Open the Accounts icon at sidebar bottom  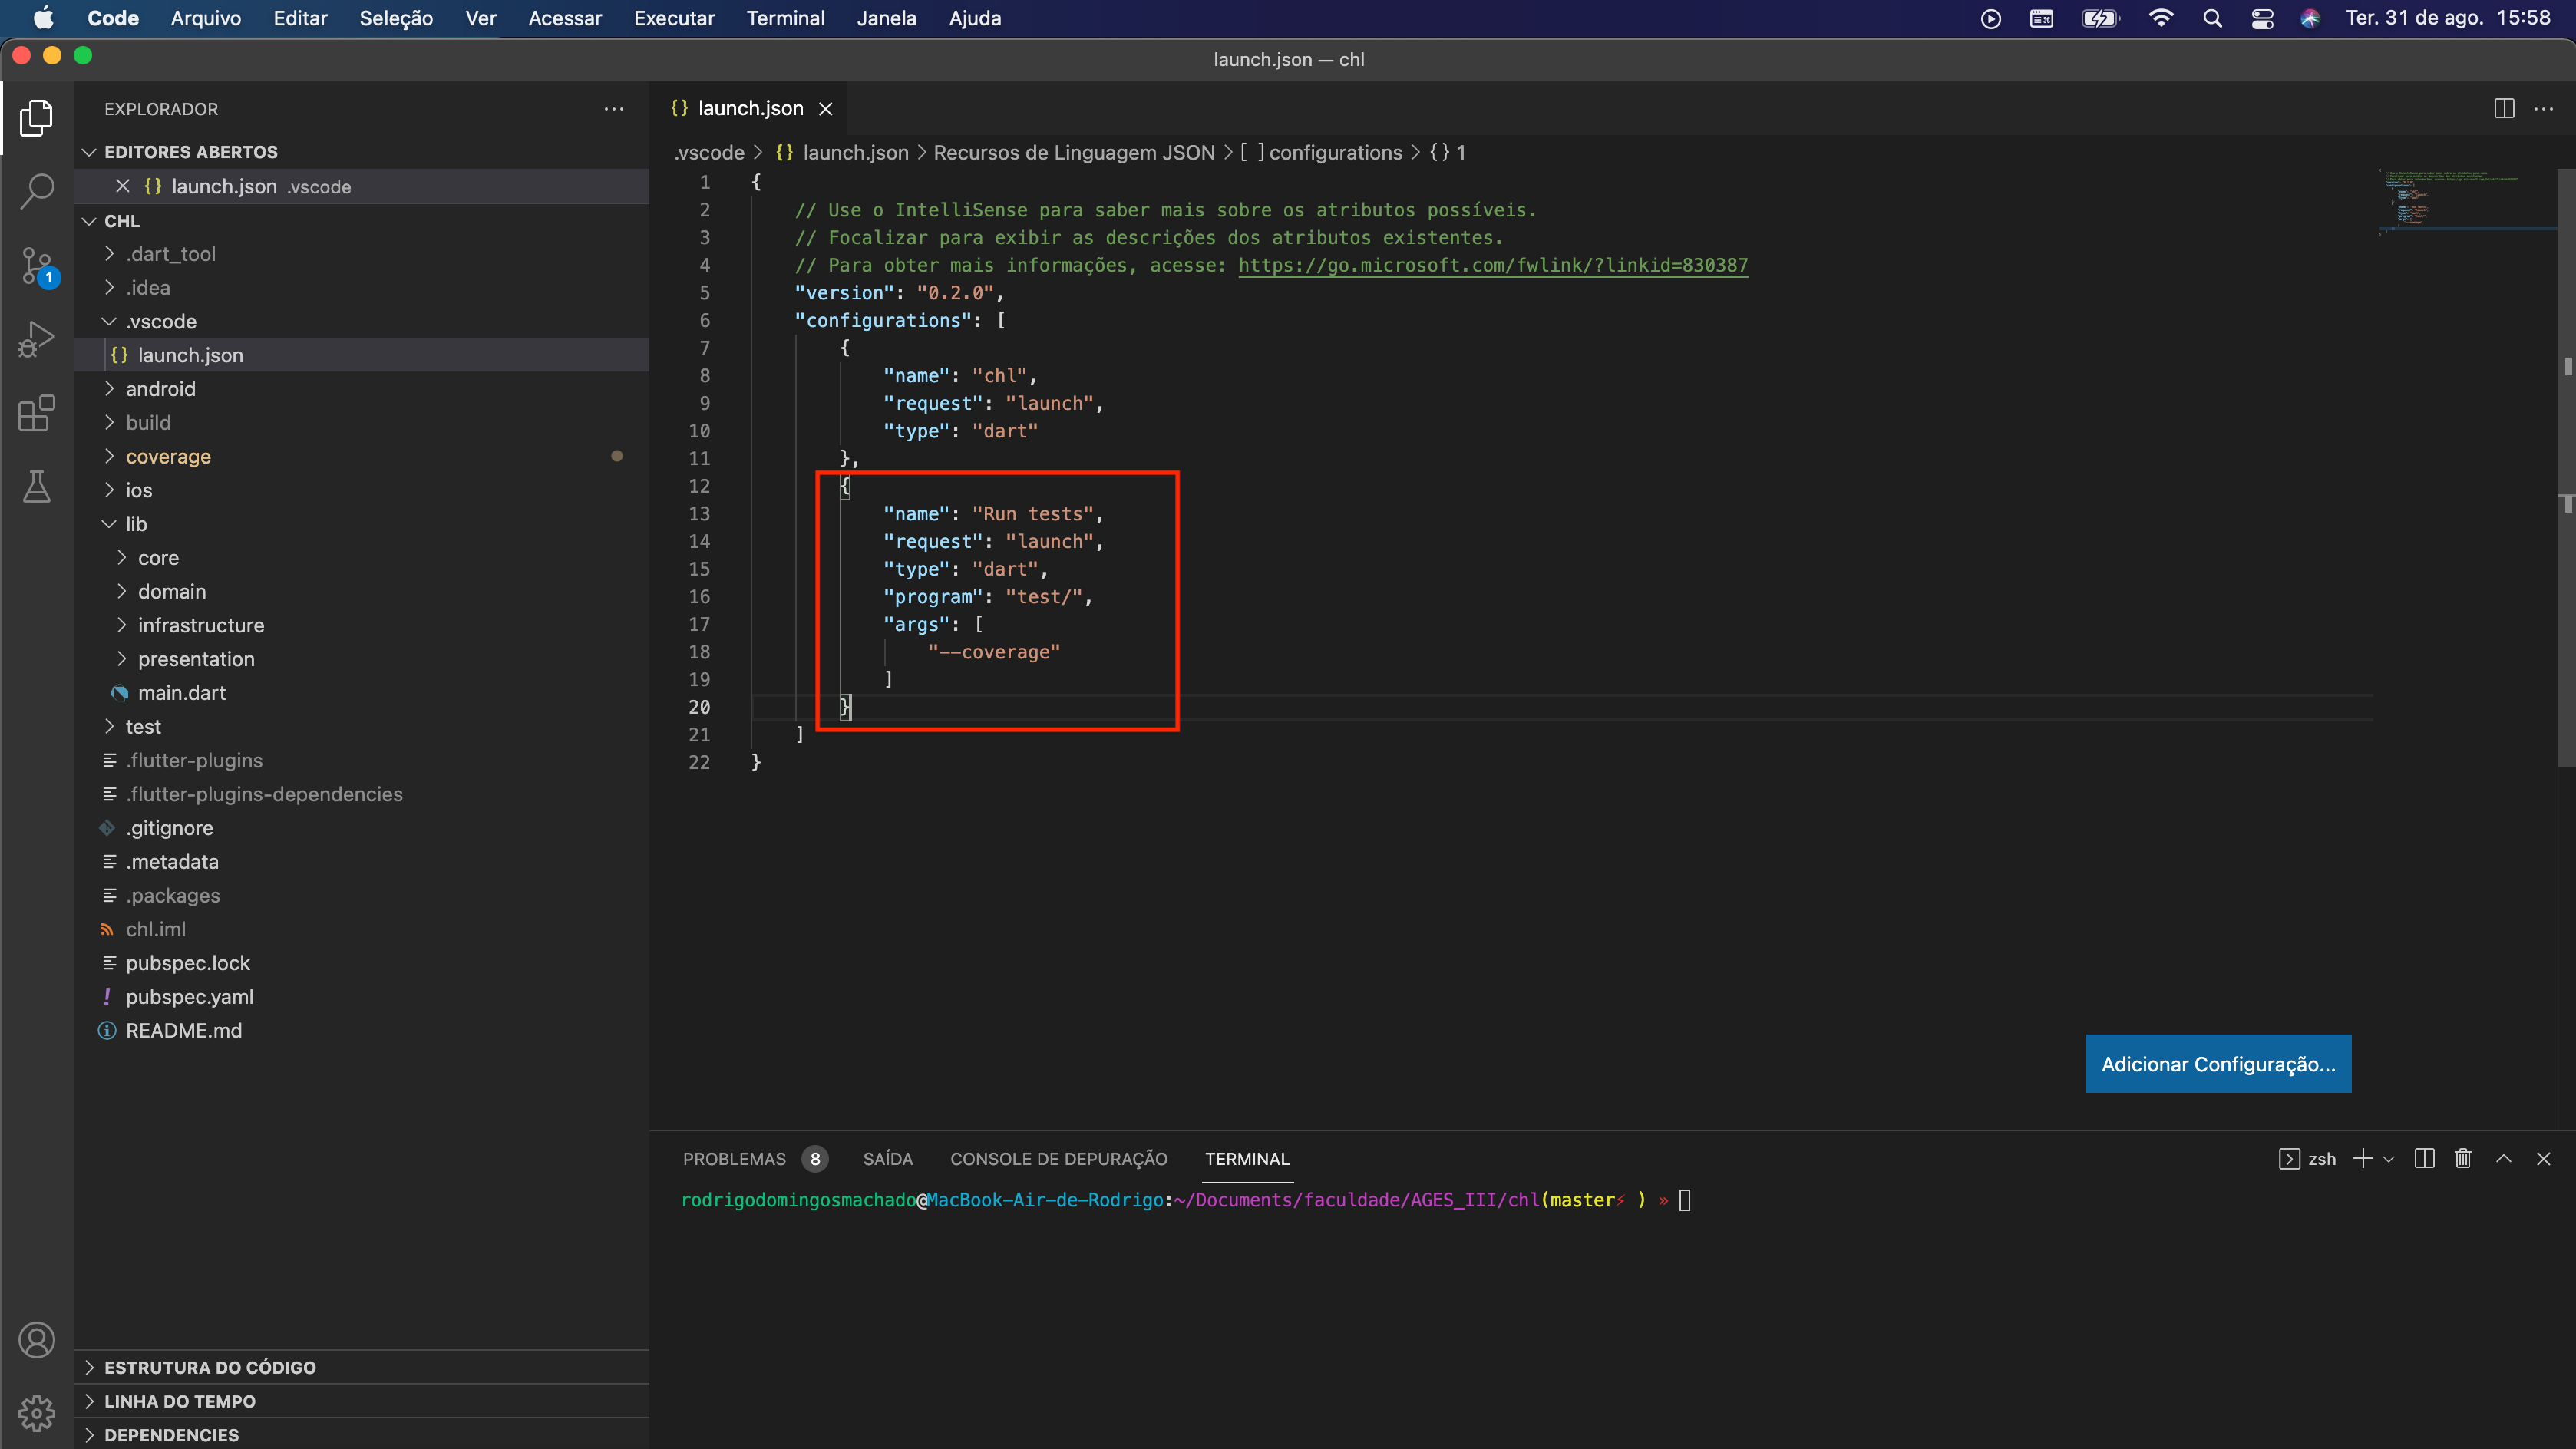(x=36, y=1339)
